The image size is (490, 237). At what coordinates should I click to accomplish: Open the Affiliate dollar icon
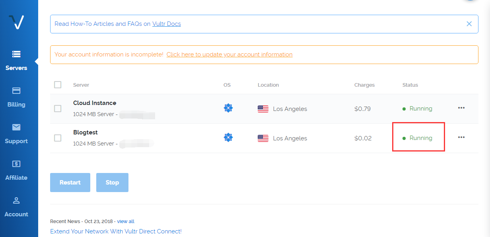pos(16,164)
